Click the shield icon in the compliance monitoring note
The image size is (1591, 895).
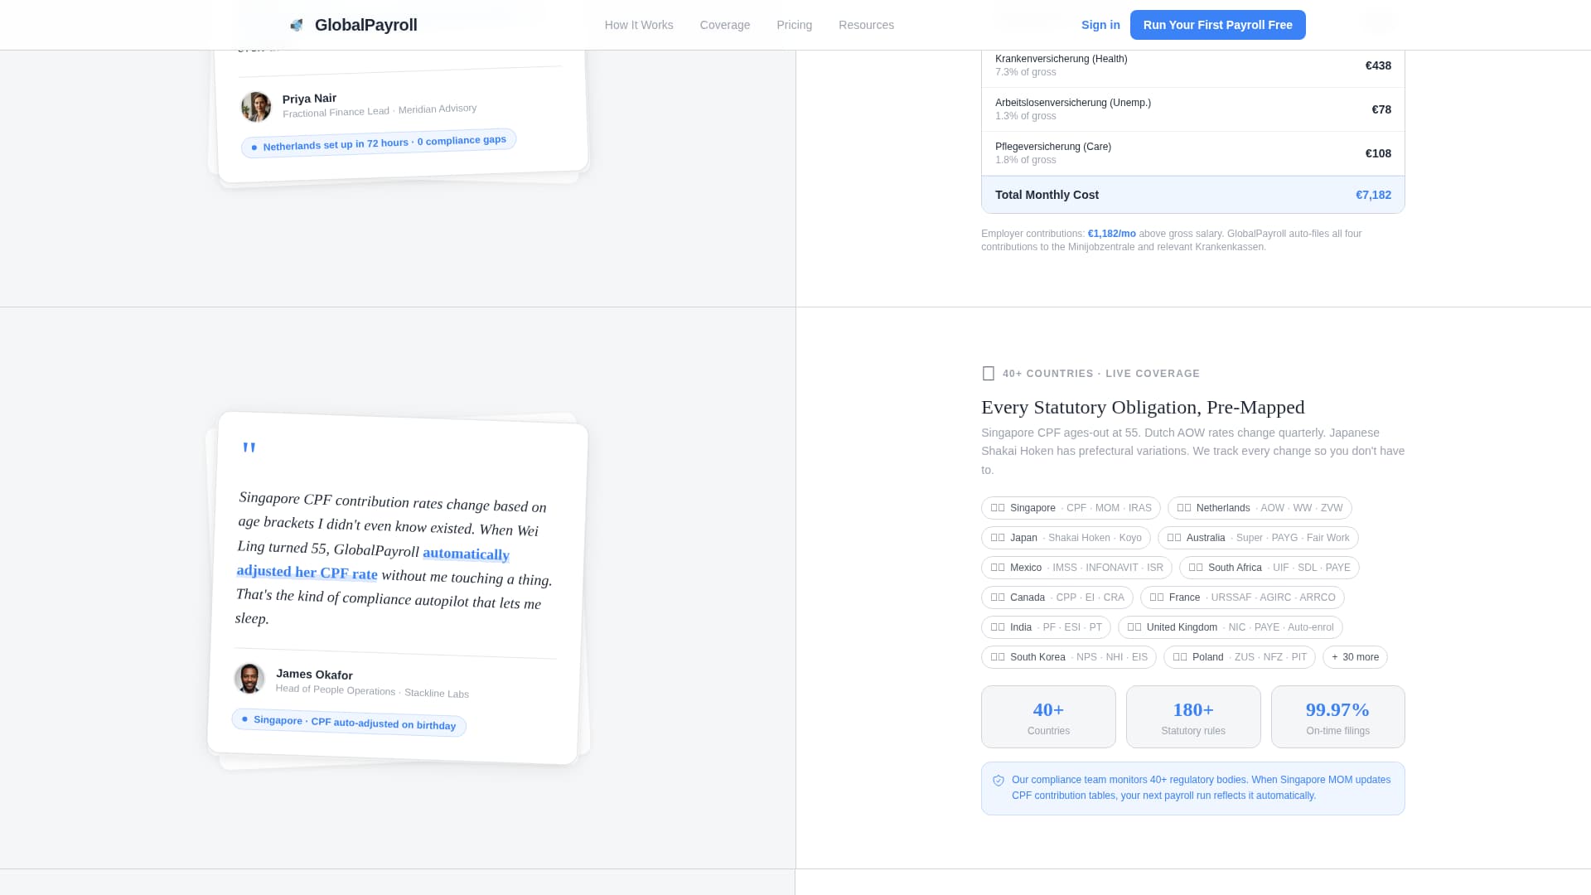(998, 780)
